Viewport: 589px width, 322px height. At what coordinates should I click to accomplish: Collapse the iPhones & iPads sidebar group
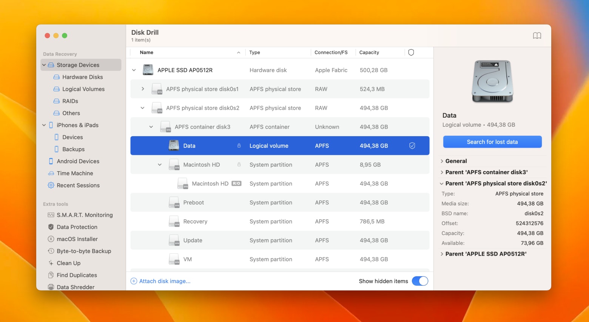tap(44, 125)
